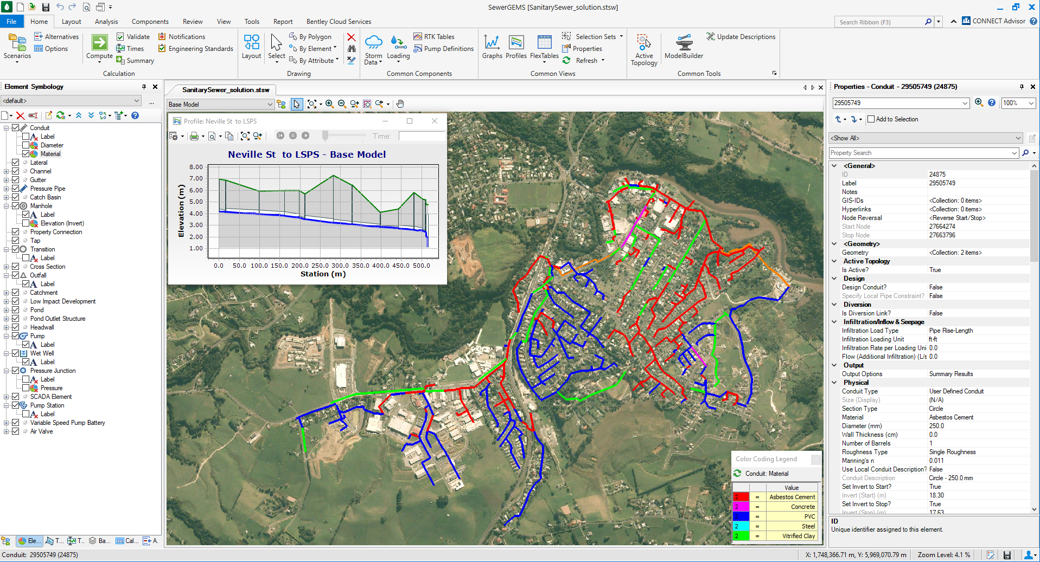The height and width of the screenshot is (562, 1040).
Task: Click the Summary button
Action: coord(135,60)
